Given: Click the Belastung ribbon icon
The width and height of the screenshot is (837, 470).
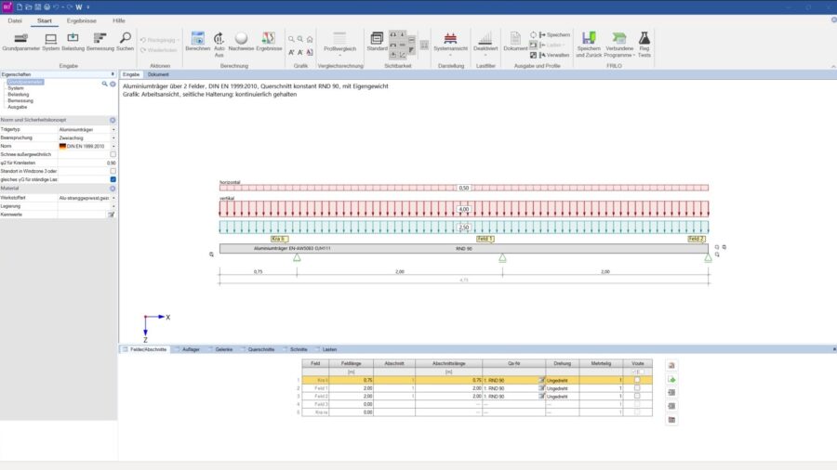Looking at the screenshot, I should pos(73,38).
